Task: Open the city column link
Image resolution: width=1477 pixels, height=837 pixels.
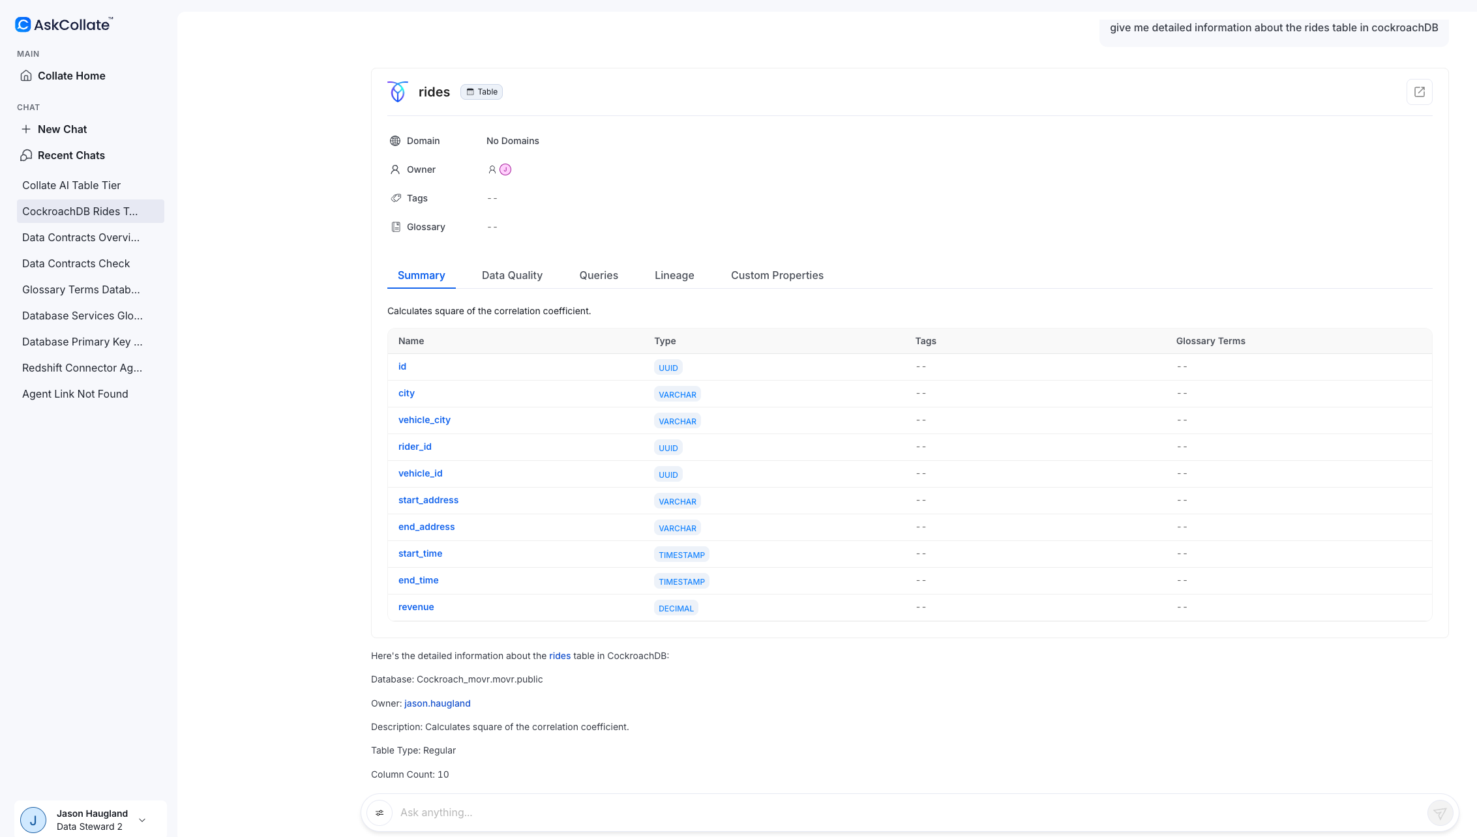Action: coord(406,393)
